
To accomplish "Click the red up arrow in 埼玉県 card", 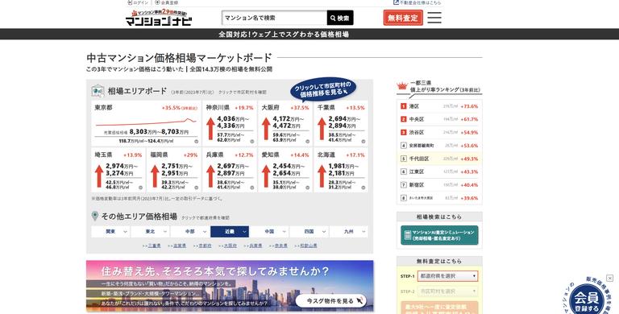I will tap(99, 176).
